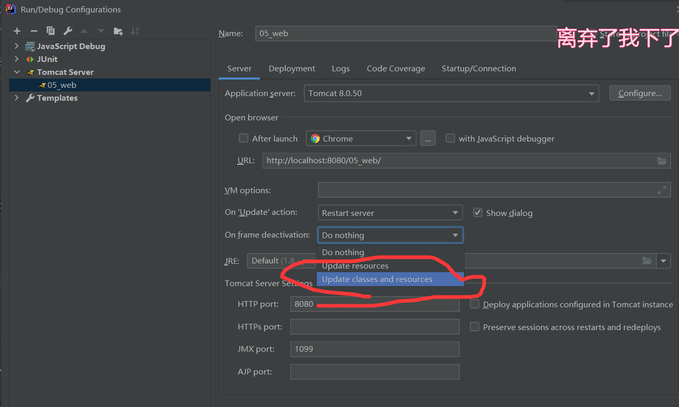Uncheck the Show dialog checkbox

click(477, 212)
